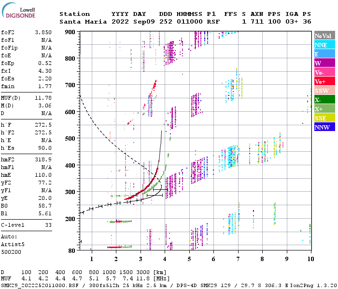Select the SSW legend swatch

pos(324,91)
